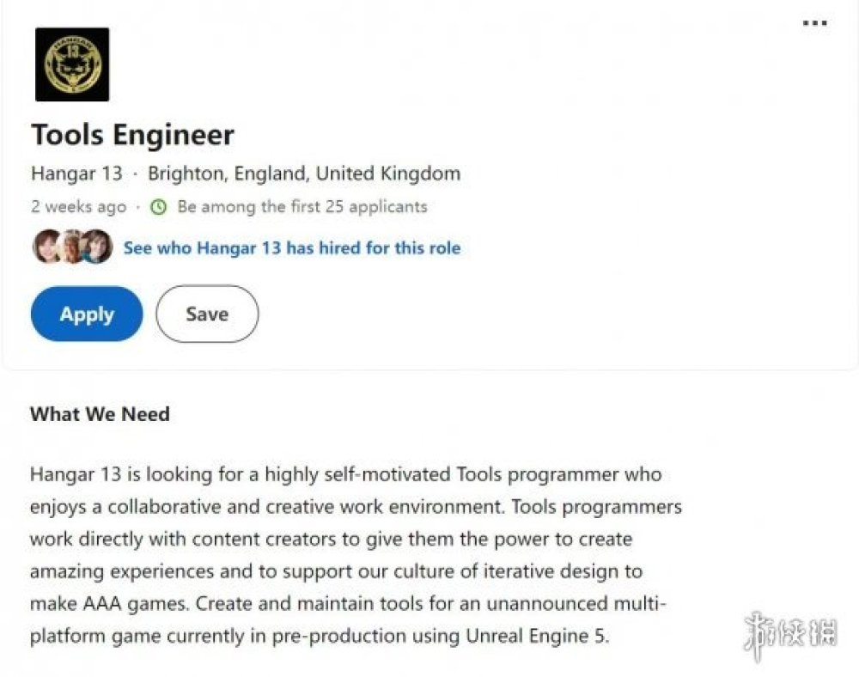Screen dimensions: 859x677
Task: Click the green clock icon
Action: [158, 207]
